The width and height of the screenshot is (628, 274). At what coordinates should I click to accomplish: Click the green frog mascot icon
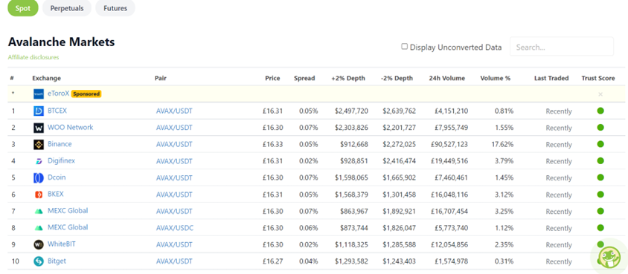pyautogui.click(x=609, y=256)
